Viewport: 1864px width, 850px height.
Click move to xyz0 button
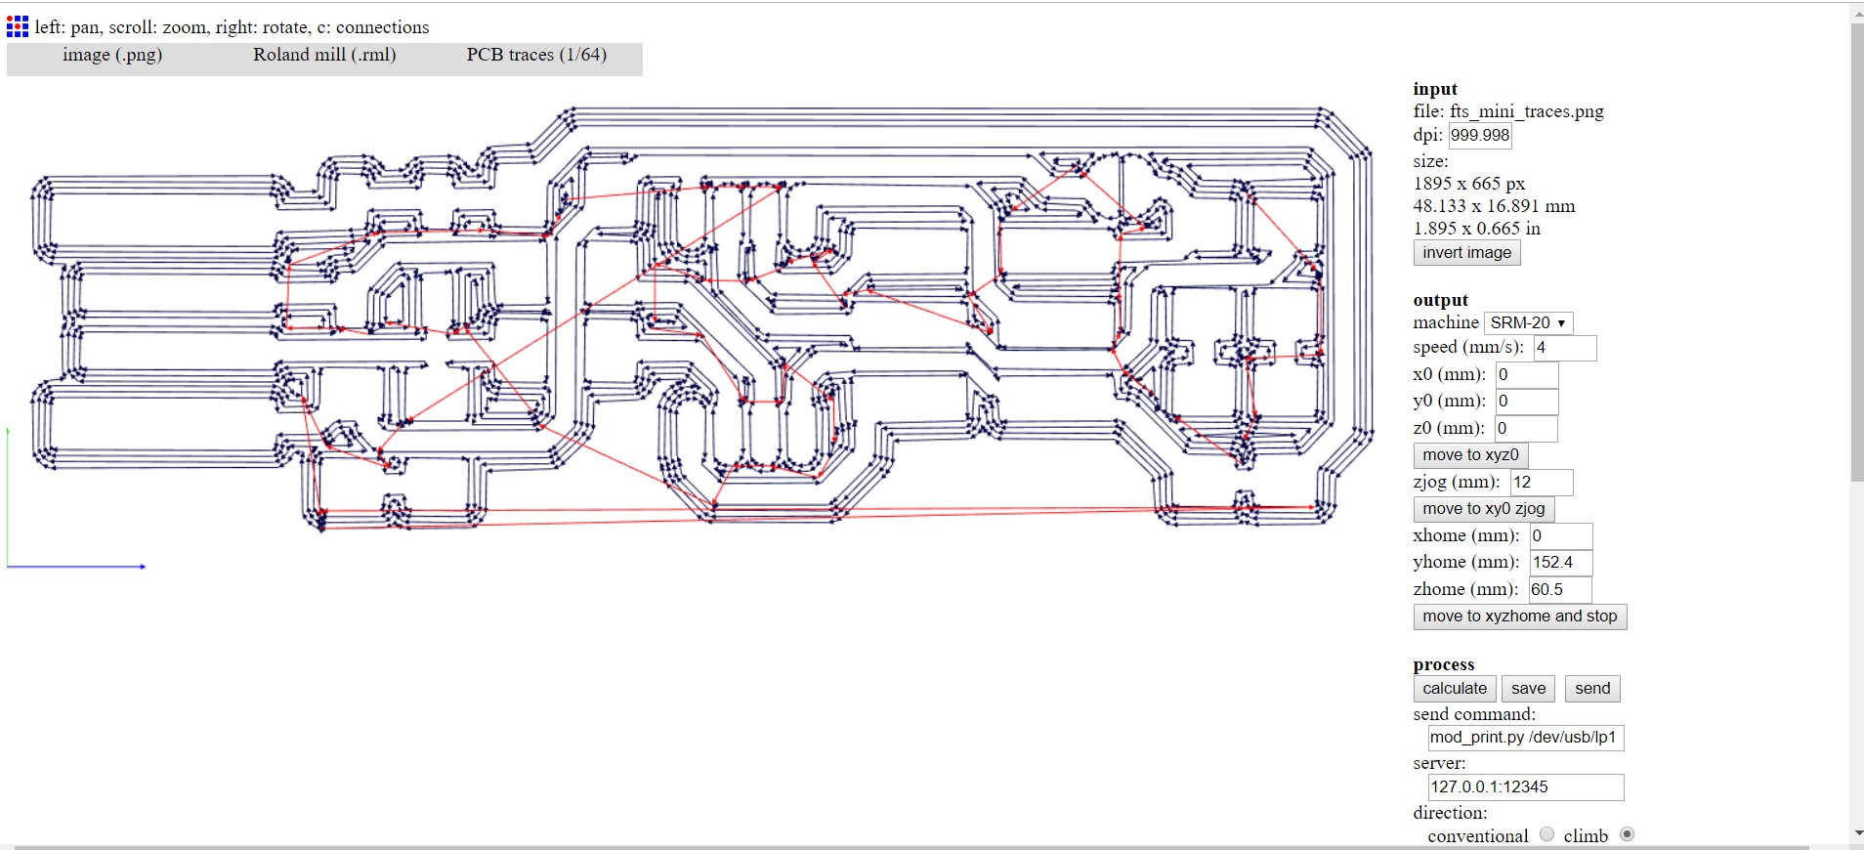(1470, 455)
